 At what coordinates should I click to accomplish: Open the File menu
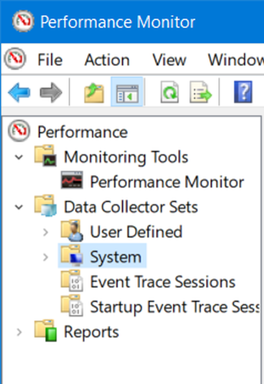50,60
